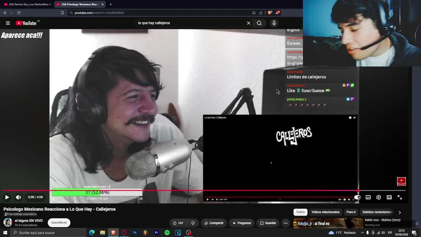Open the system volume control

(383, 233)
